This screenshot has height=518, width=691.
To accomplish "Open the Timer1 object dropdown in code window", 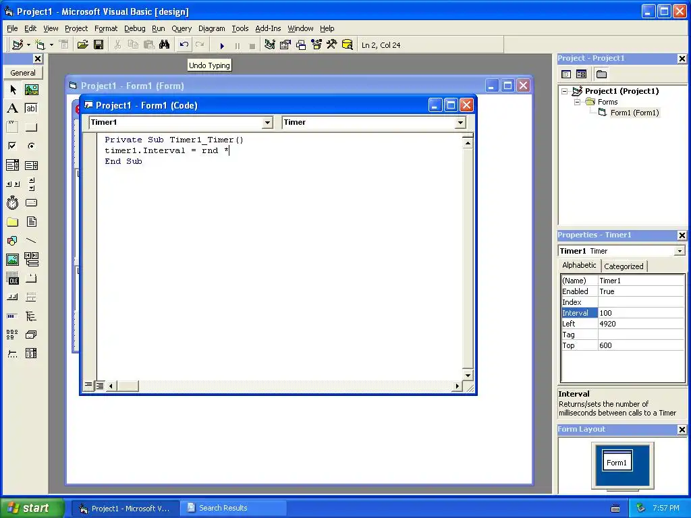I will click(x=267, y=123).
